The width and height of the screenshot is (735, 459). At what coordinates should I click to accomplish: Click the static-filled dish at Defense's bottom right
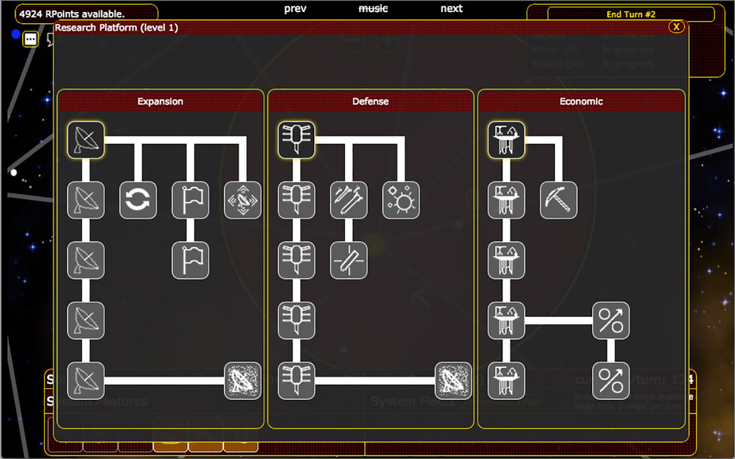point(453,381)
